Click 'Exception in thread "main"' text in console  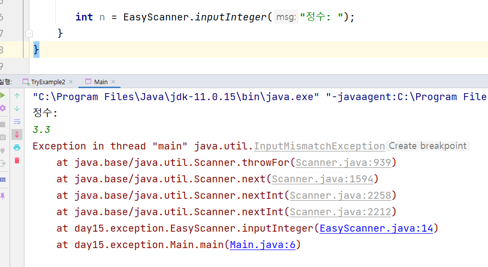click(110, 146)
